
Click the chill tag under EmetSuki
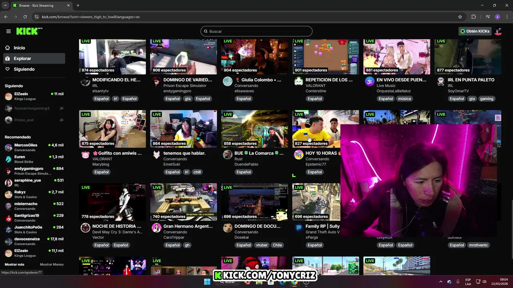(x=197, y=172)
